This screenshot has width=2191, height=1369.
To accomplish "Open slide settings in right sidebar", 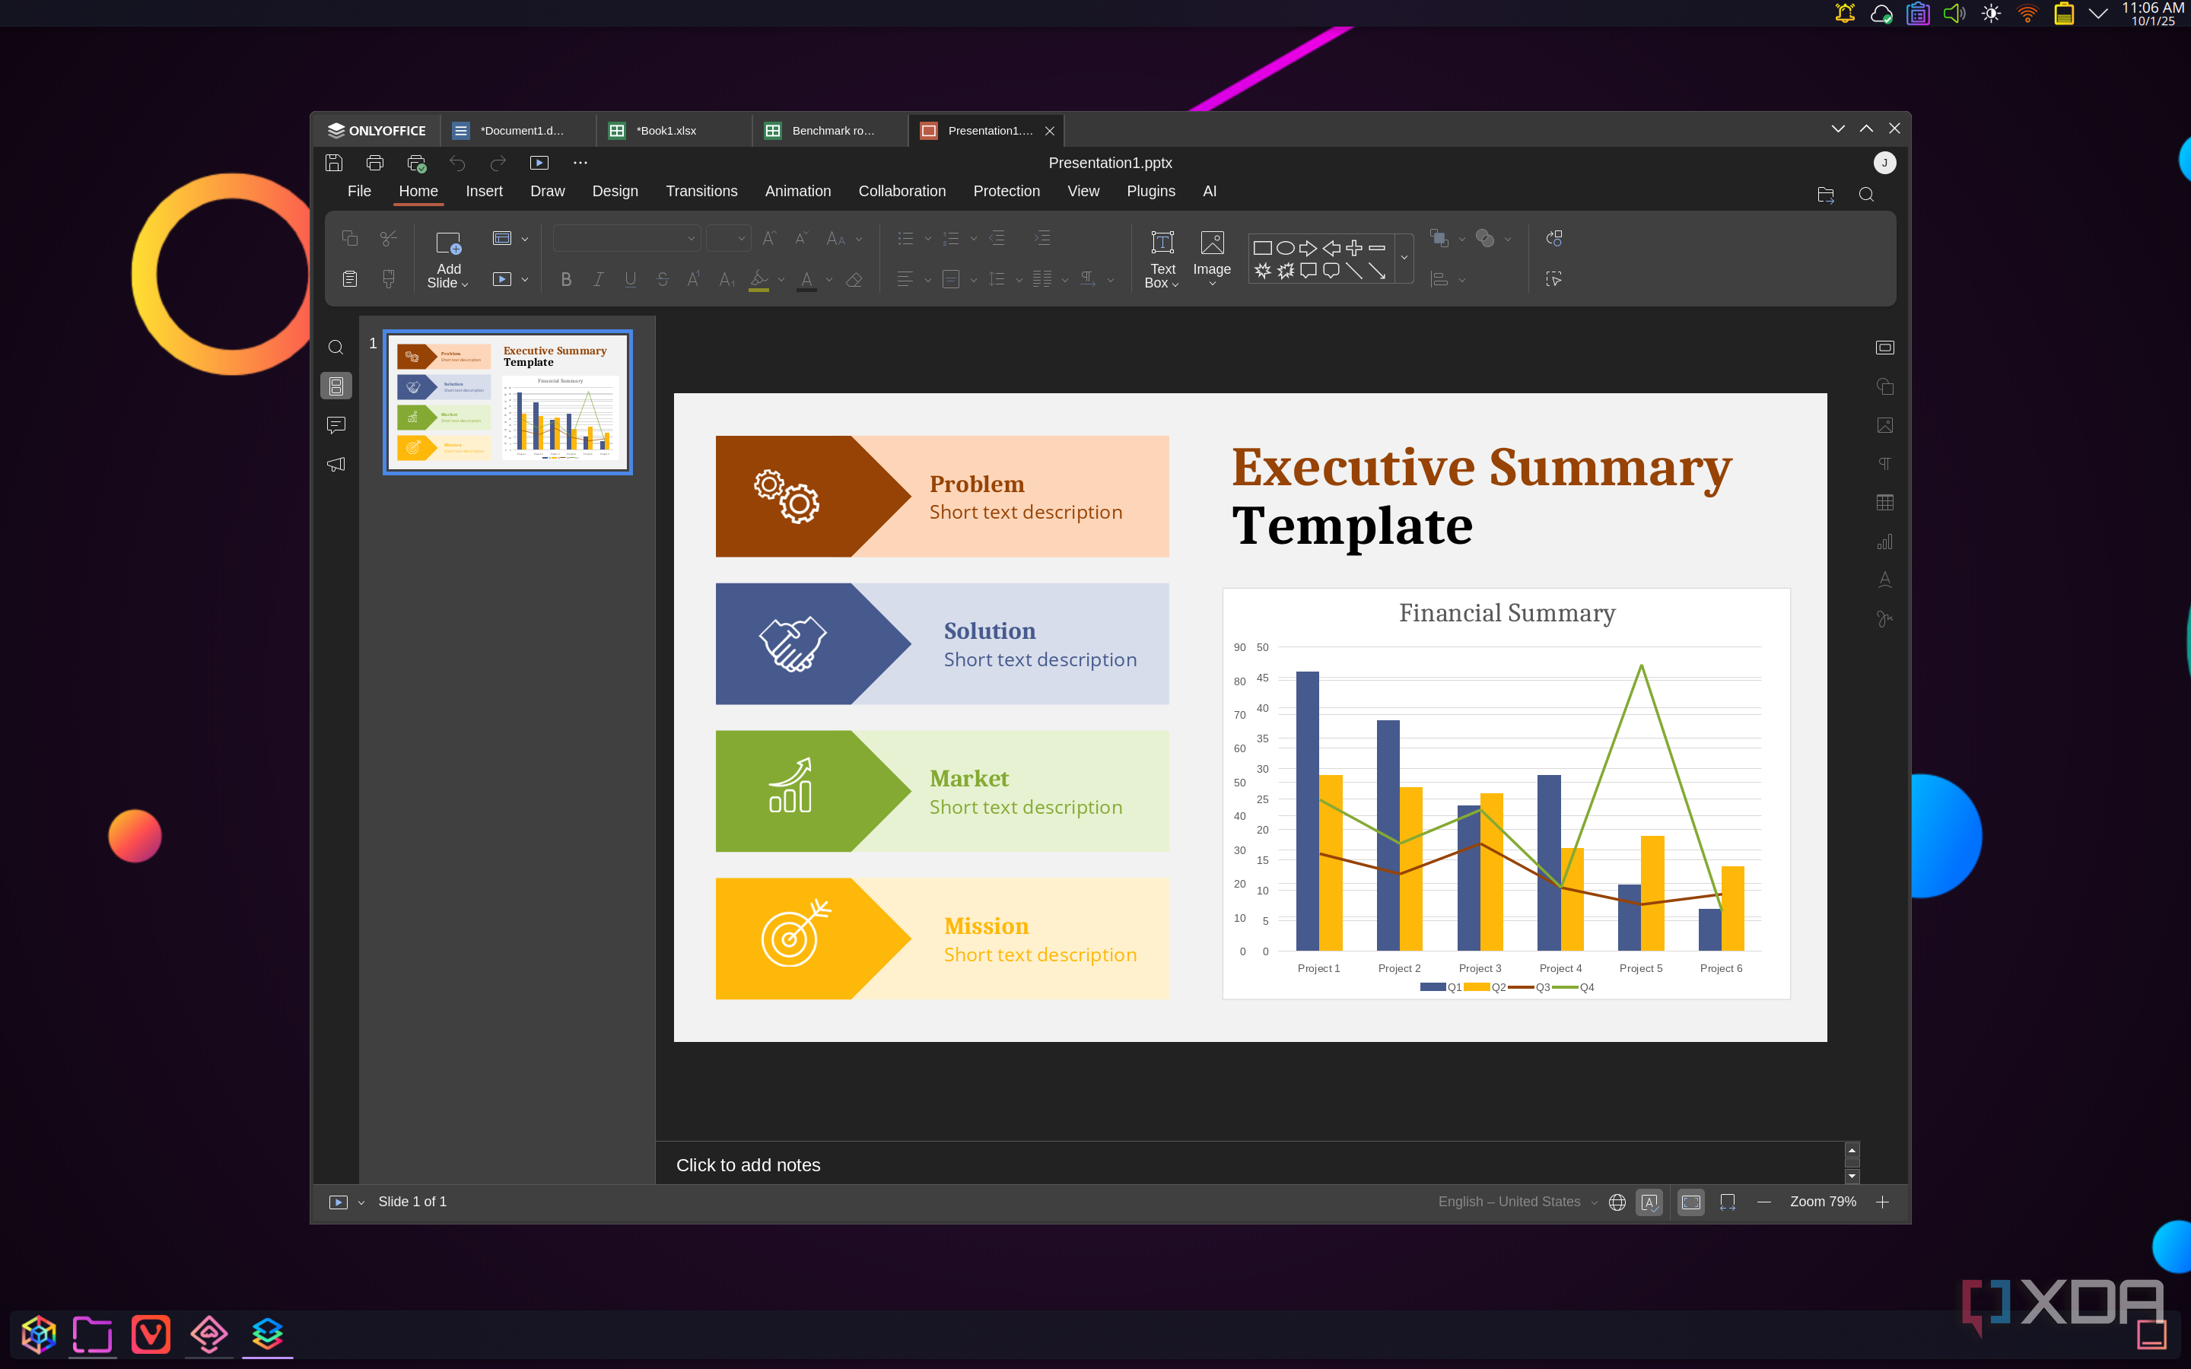I will pos(1885,348).
